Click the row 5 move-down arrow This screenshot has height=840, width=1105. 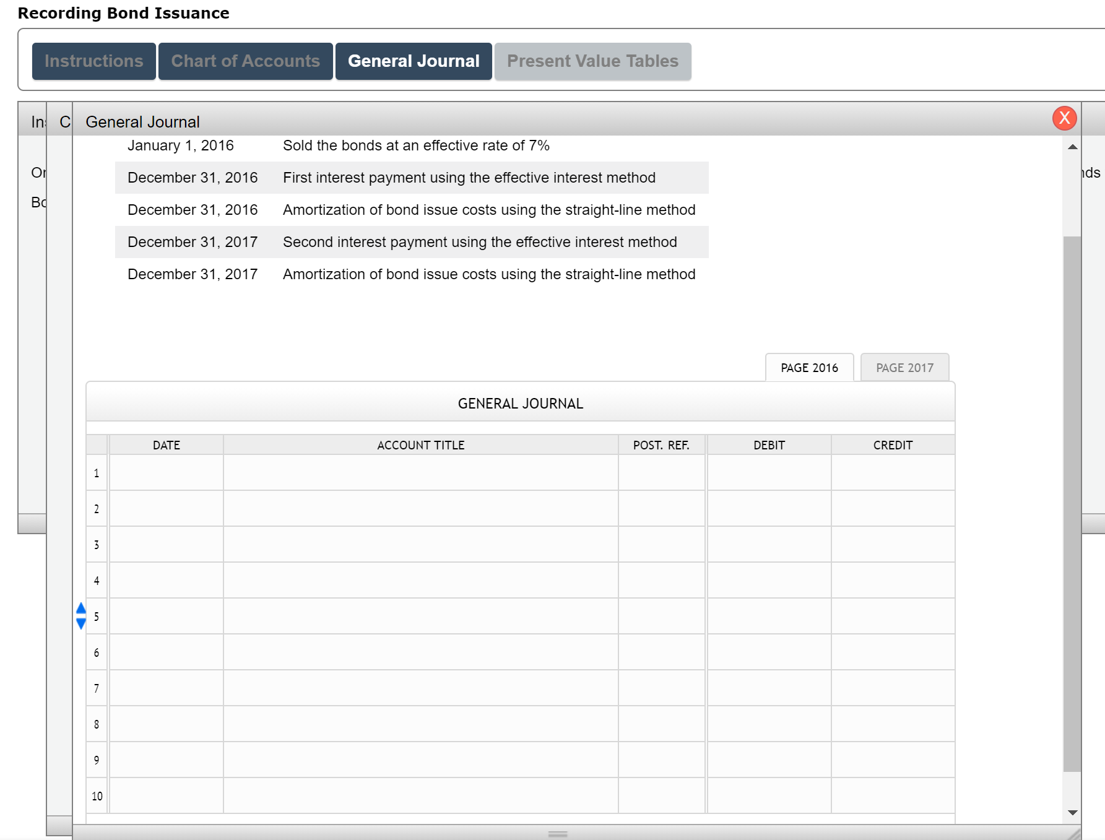81,623
